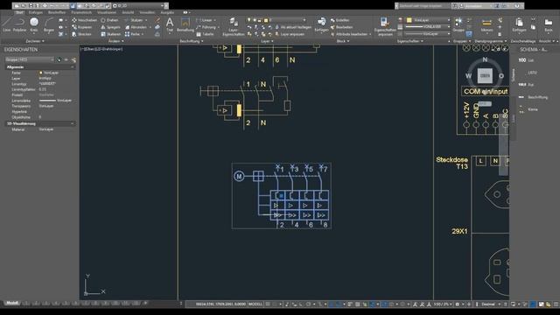
Task: Click the Abrunden fillet tool
Action: (x=136, y=27)
